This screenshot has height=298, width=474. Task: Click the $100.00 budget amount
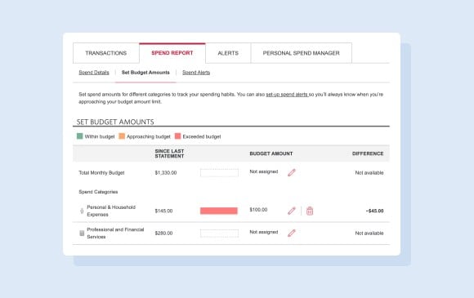point(258,210)
